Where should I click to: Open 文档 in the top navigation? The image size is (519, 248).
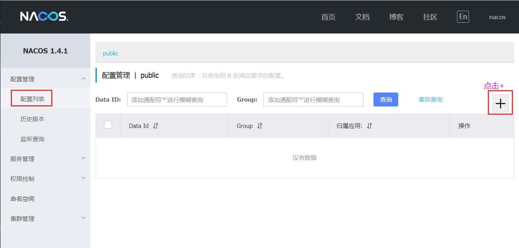tap(362, 17)
